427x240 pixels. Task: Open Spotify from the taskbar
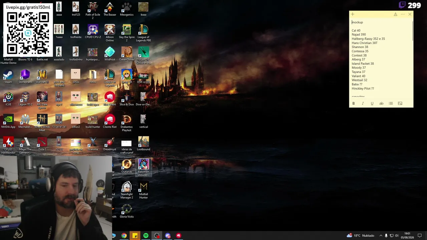coord(146,236)
